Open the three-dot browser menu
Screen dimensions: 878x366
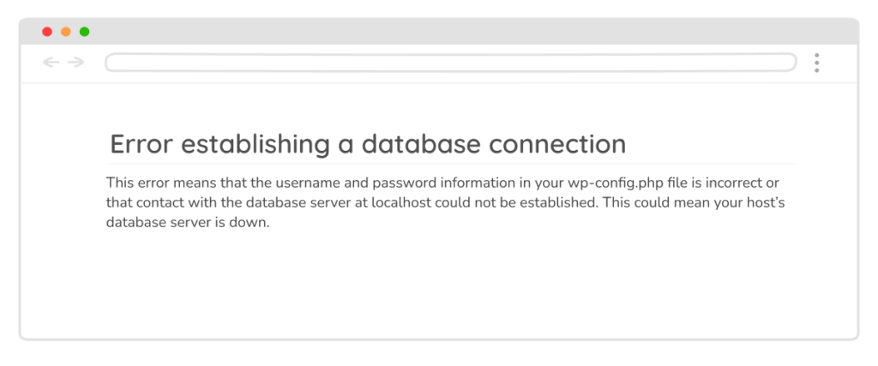[x=816, y=62]
